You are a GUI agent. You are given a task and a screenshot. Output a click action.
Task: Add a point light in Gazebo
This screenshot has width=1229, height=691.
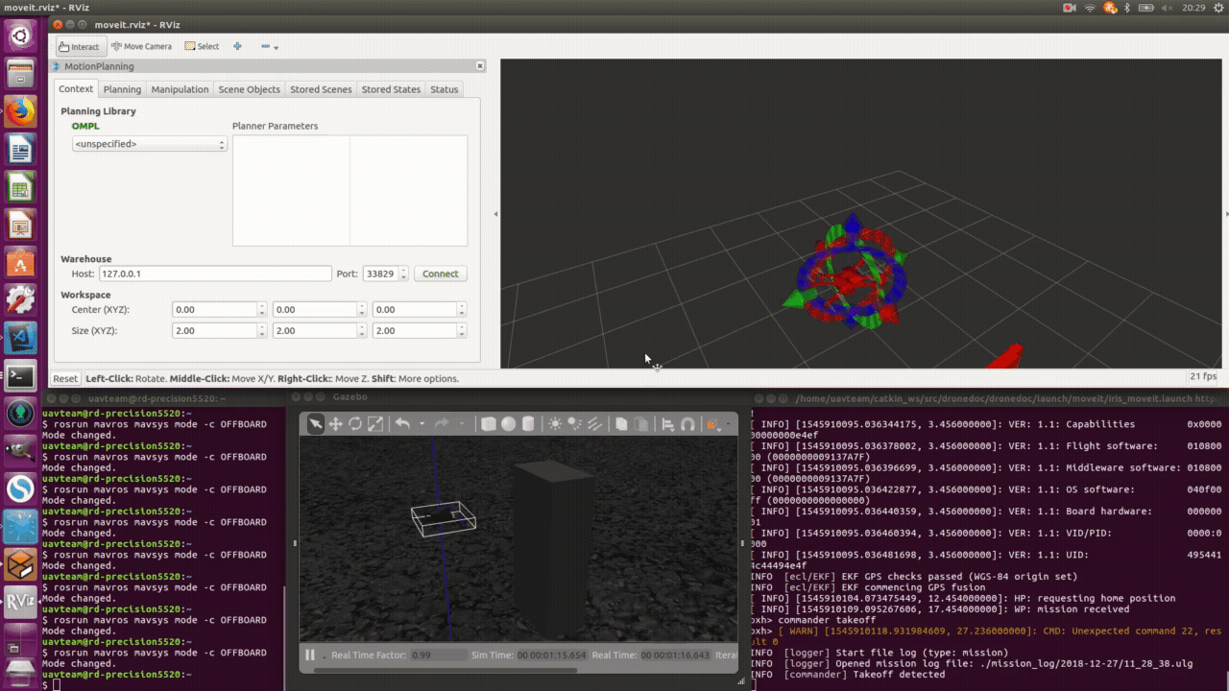pos(555,423)
